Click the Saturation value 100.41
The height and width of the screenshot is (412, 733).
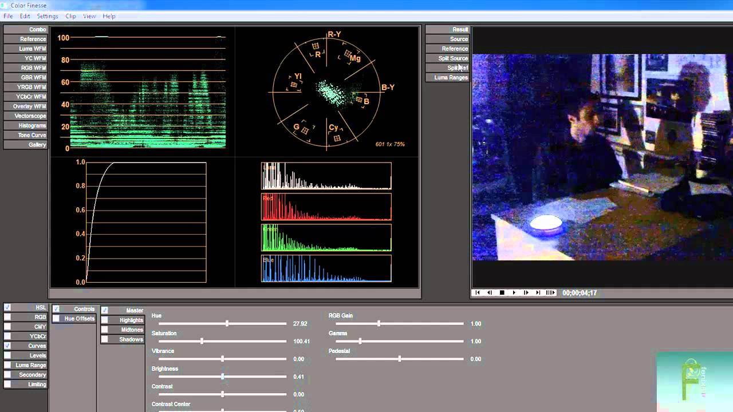click(x=301, y=342)
